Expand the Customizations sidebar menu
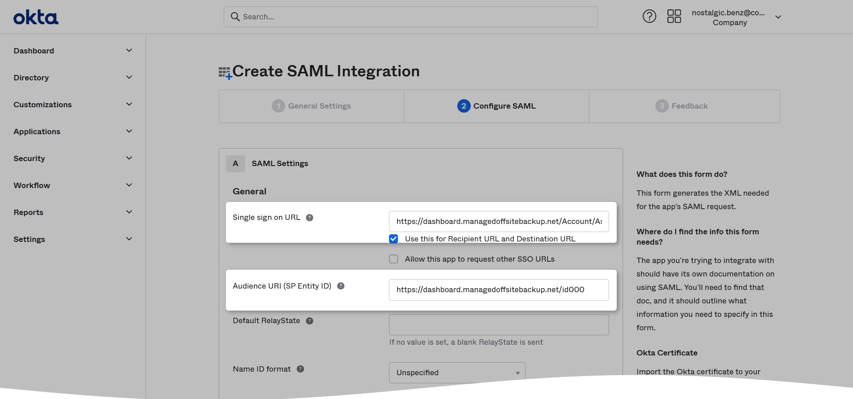 [x=129, y=105]
